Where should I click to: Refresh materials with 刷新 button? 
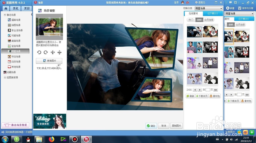tap(190, 96)
